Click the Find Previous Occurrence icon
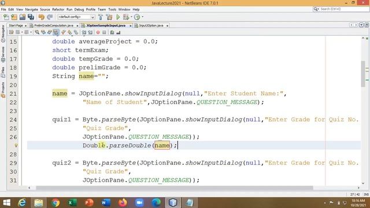The height and width of the screenshot is (208, 370). click(43, 32)
